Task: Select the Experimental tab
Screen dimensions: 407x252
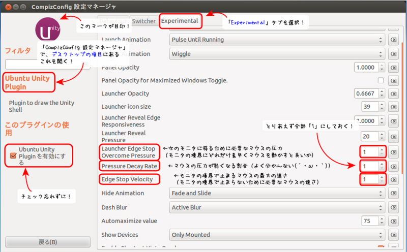Action: pyautogui.click(x=180, y=21)
